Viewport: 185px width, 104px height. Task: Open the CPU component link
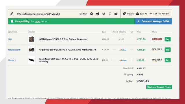(10, 39)
